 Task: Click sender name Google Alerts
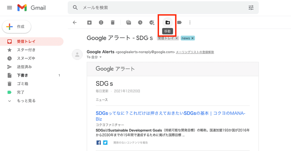(100, 52)
